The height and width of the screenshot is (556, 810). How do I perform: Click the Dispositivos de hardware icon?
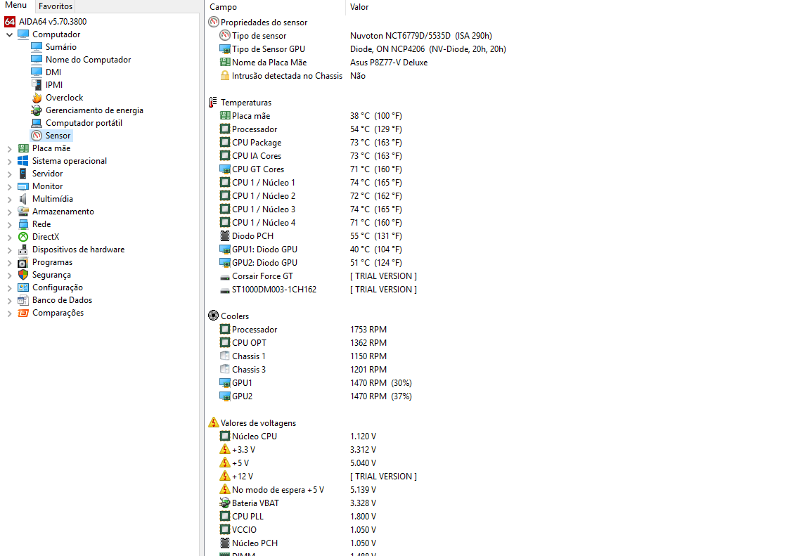(x=22, y=250)
